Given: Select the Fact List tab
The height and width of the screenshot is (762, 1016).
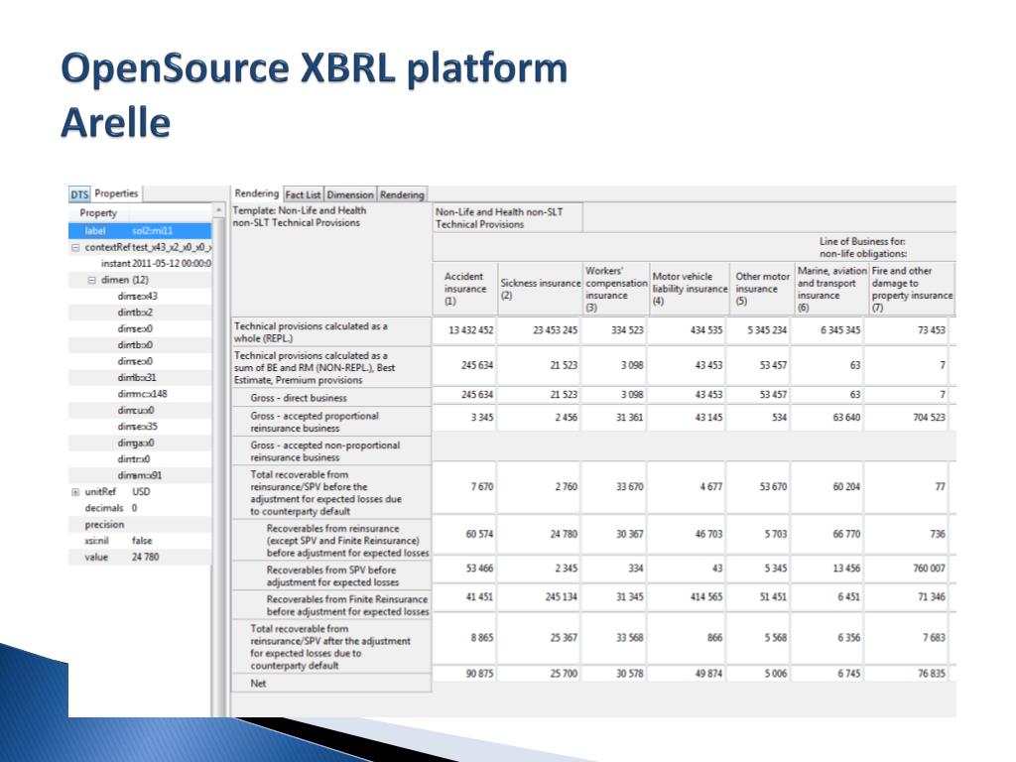Looking at the screenshot, I should click(303, 194).
